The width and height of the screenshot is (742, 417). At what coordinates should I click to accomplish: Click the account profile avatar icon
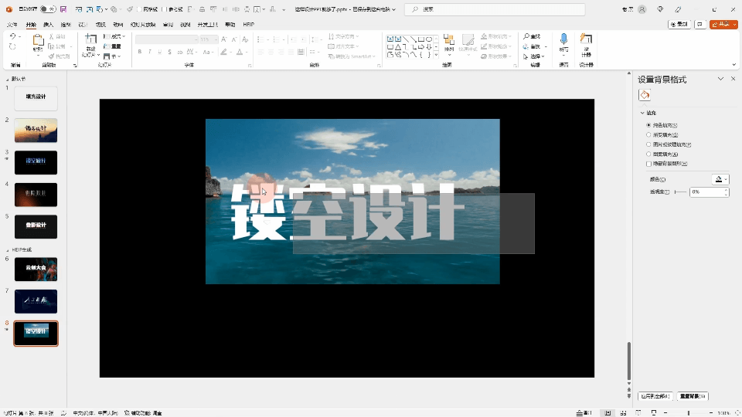point(642,9)
